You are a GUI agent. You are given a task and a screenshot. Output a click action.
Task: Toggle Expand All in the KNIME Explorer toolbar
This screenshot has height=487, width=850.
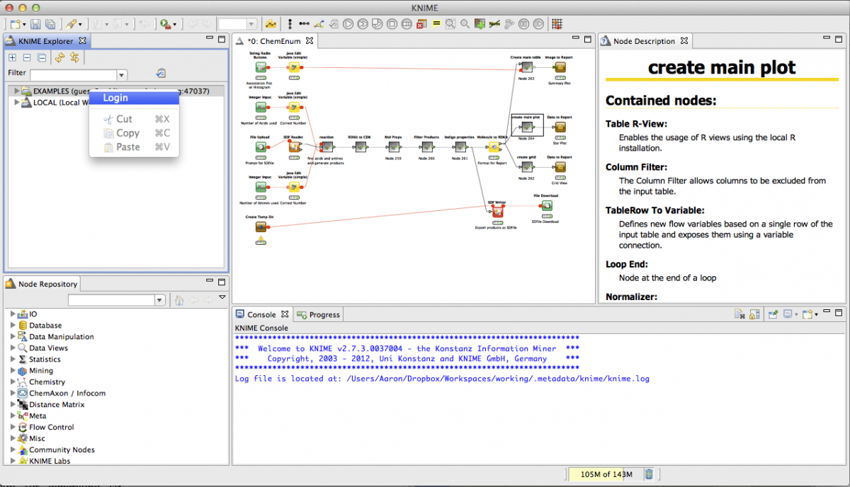point(13,57)
